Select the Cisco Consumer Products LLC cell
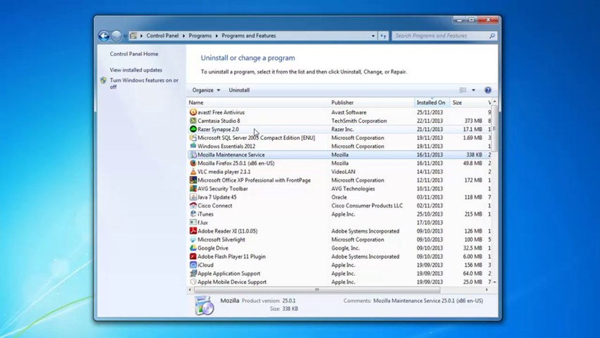600x338 pixels. point(367,206)
